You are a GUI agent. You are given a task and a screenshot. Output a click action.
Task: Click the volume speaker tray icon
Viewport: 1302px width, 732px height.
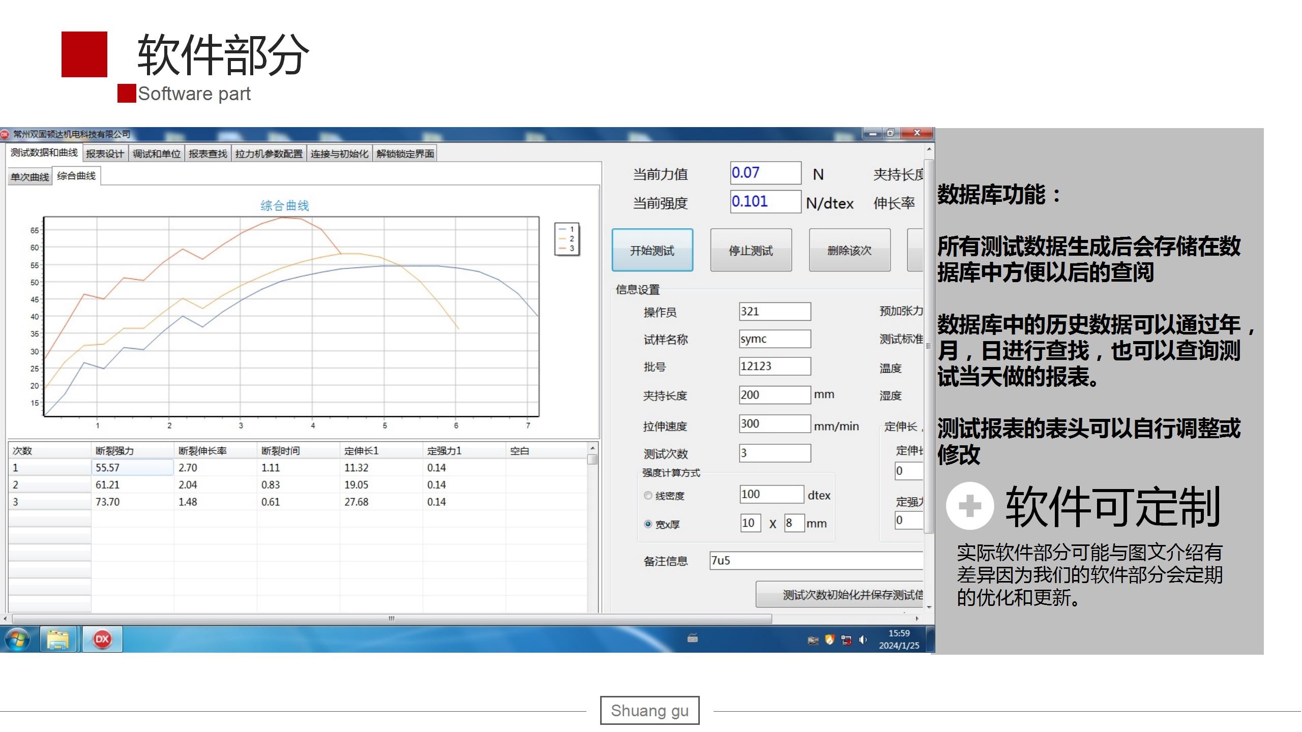coord(863,639)
